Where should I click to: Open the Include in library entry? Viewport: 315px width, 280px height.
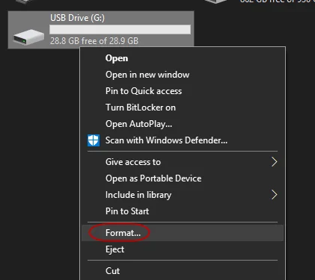click(183, 195)
